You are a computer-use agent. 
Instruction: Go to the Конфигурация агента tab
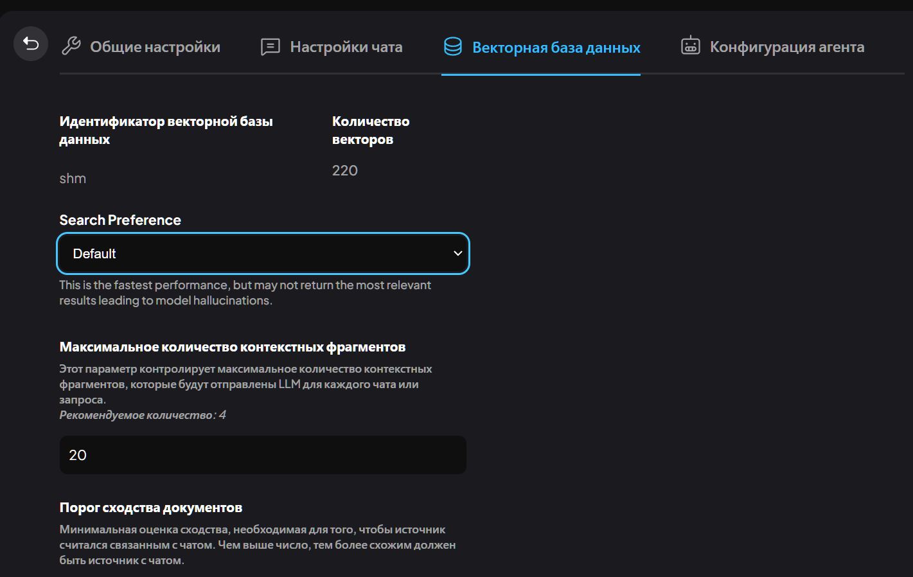pos(786,47)
